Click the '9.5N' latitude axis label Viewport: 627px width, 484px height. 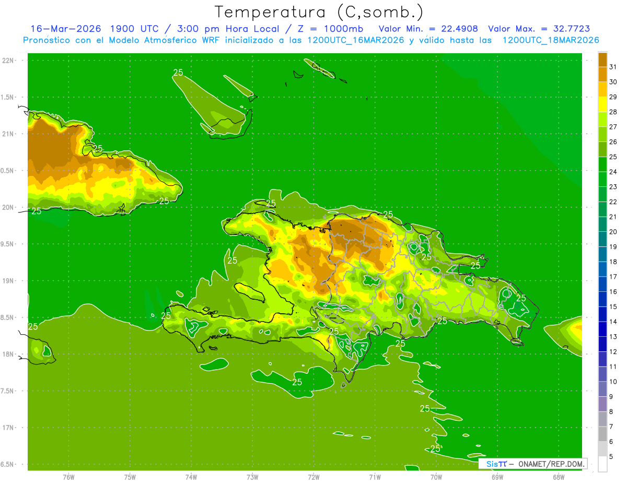point(7,244)
